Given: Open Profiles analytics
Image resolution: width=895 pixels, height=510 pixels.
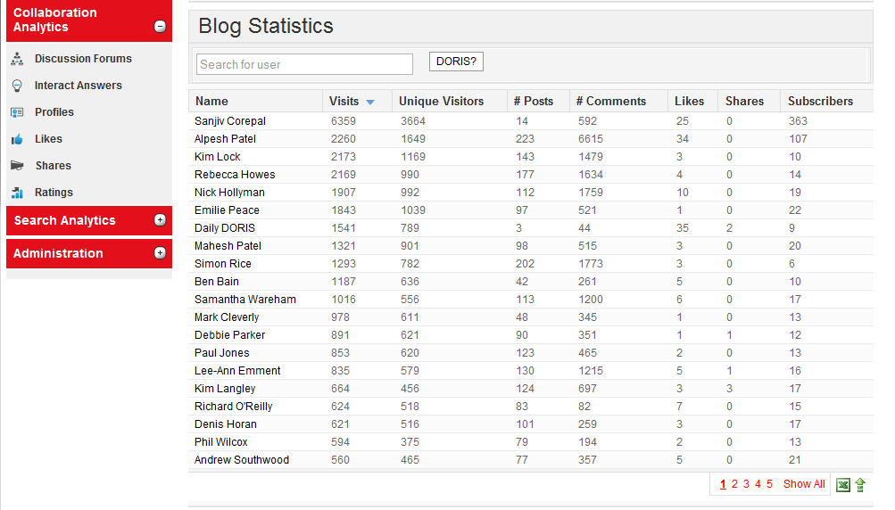Looking at the screenshot, I should [54, 112].
